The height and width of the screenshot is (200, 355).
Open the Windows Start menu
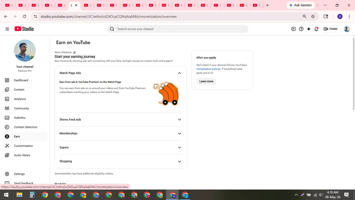tap(6, 195)
